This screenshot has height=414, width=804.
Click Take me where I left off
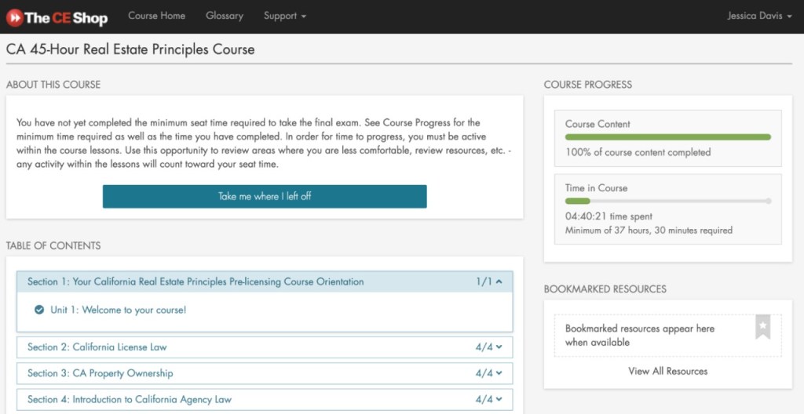tap(265, 197)
